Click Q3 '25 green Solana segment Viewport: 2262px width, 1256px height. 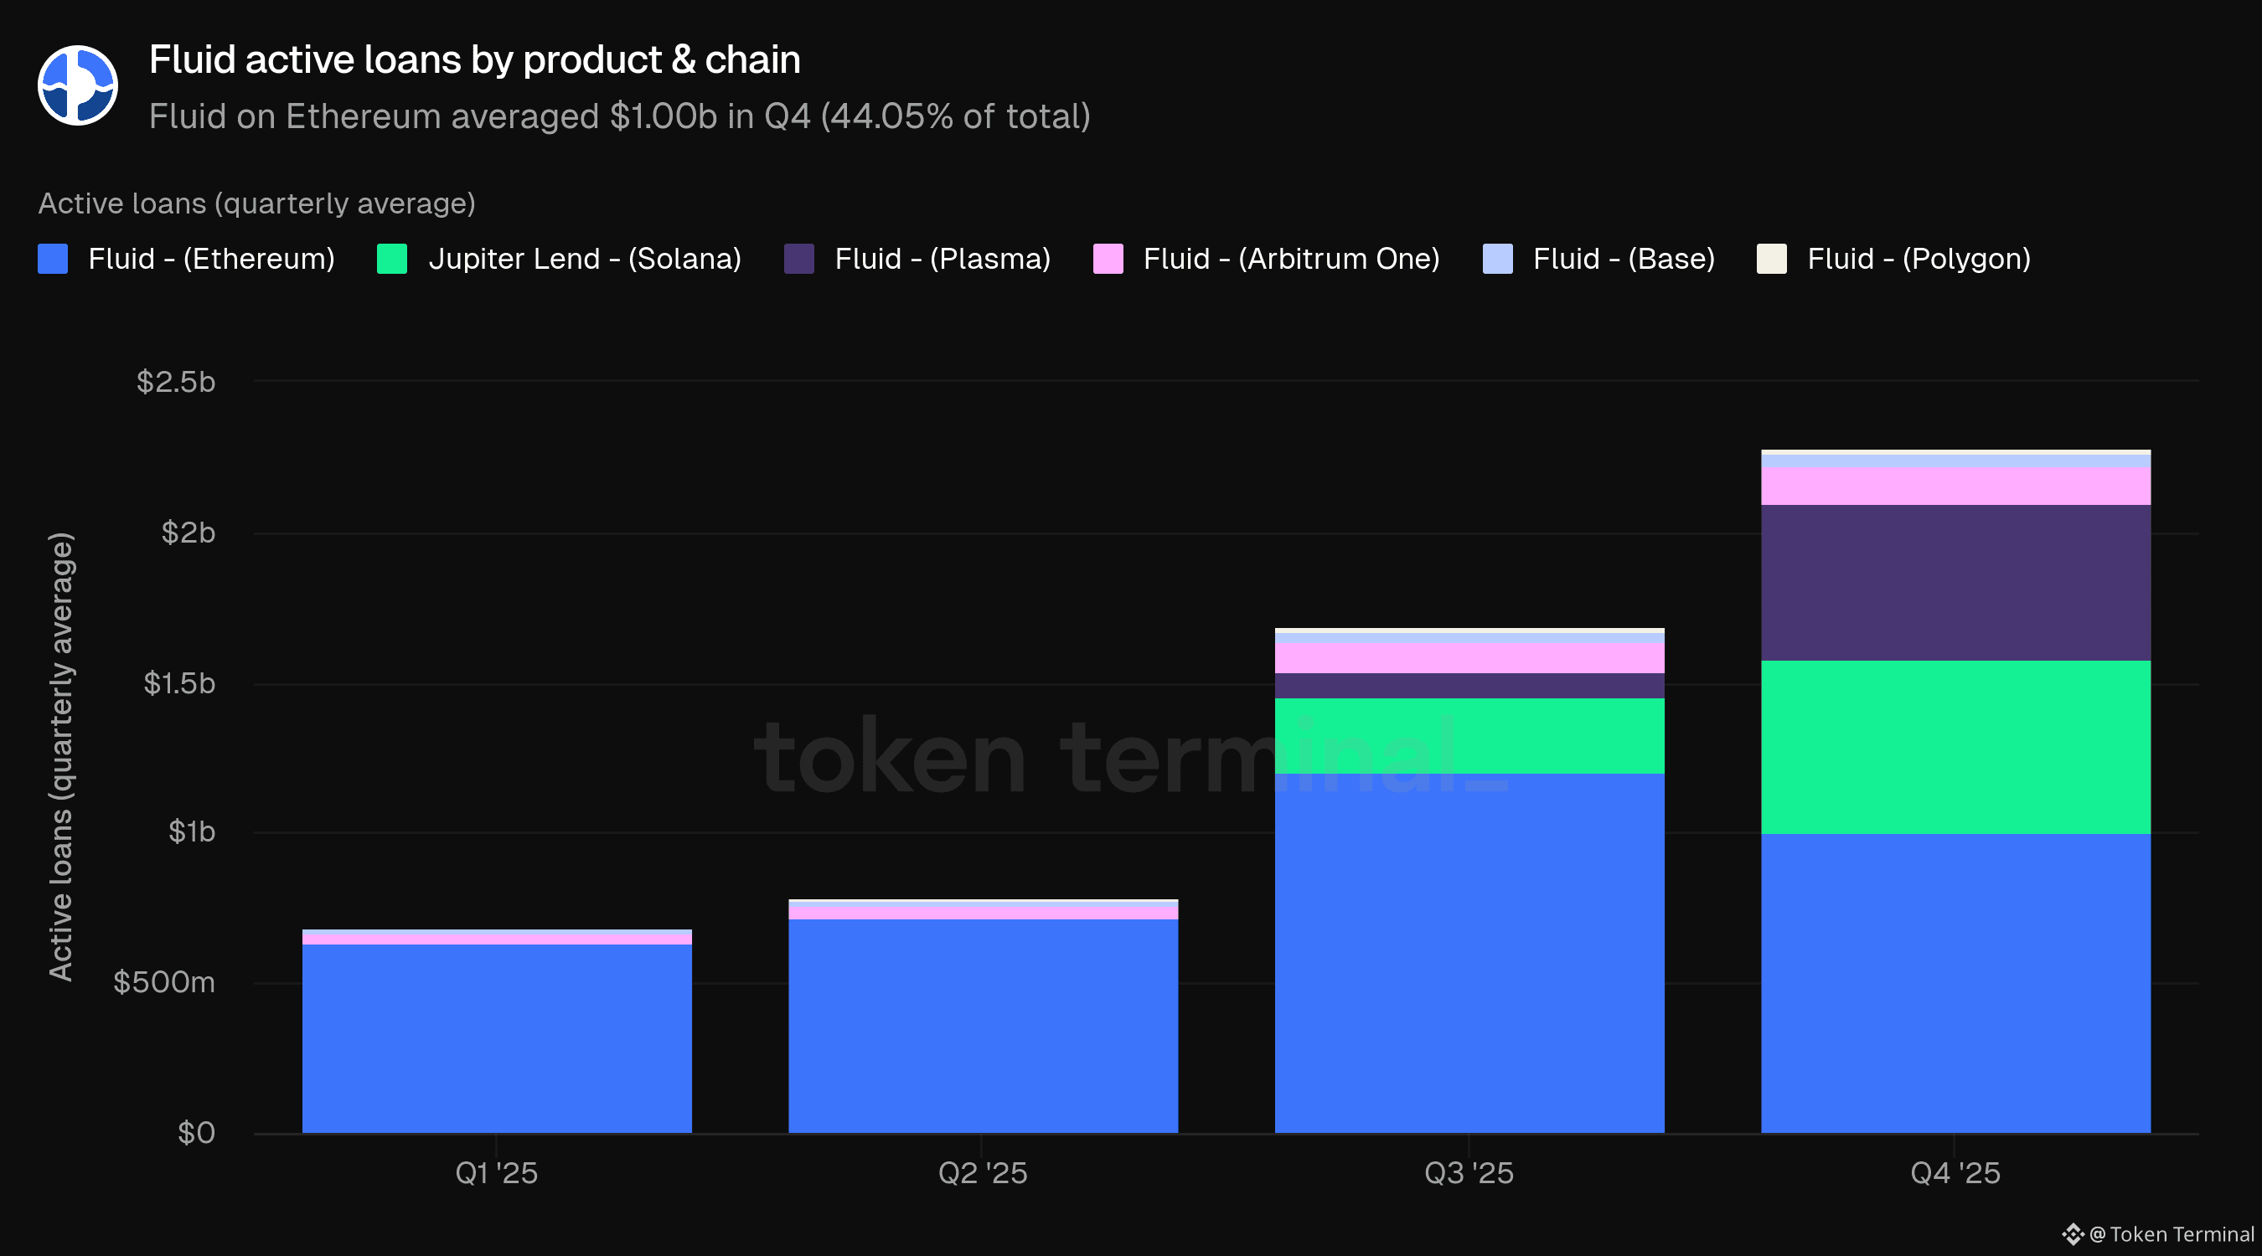tap(1469, 735)
